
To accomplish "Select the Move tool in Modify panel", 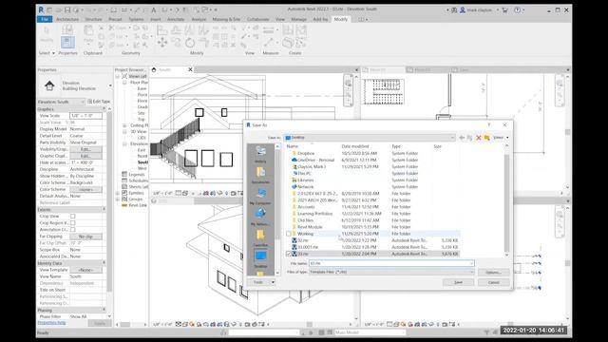I will tap(162, 42).
